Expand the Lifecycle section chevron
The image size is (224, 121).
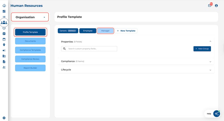pos(210,70)
